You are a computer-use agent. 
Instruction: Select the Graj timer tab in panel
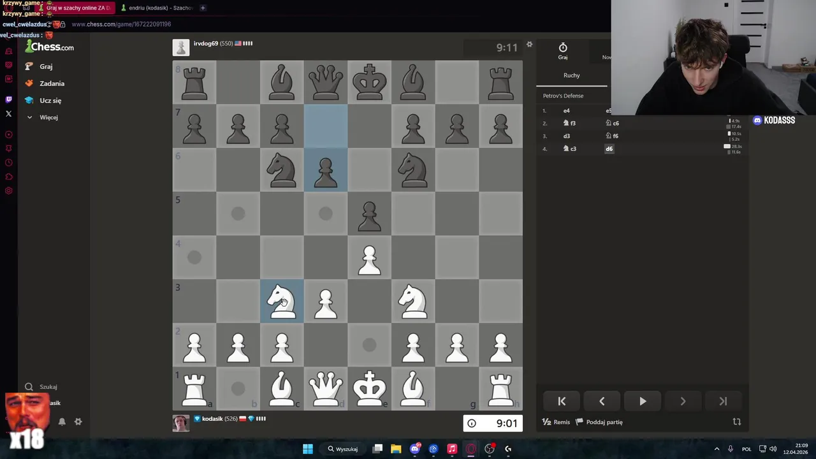pos(563,52)
